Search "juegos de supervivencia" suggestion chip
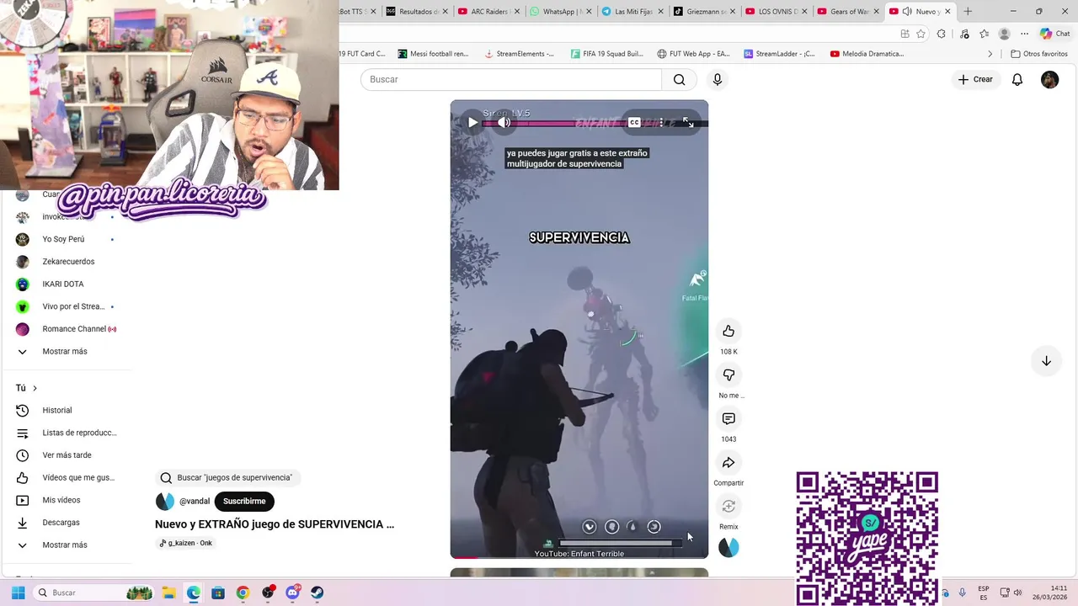 click(227, 477)
